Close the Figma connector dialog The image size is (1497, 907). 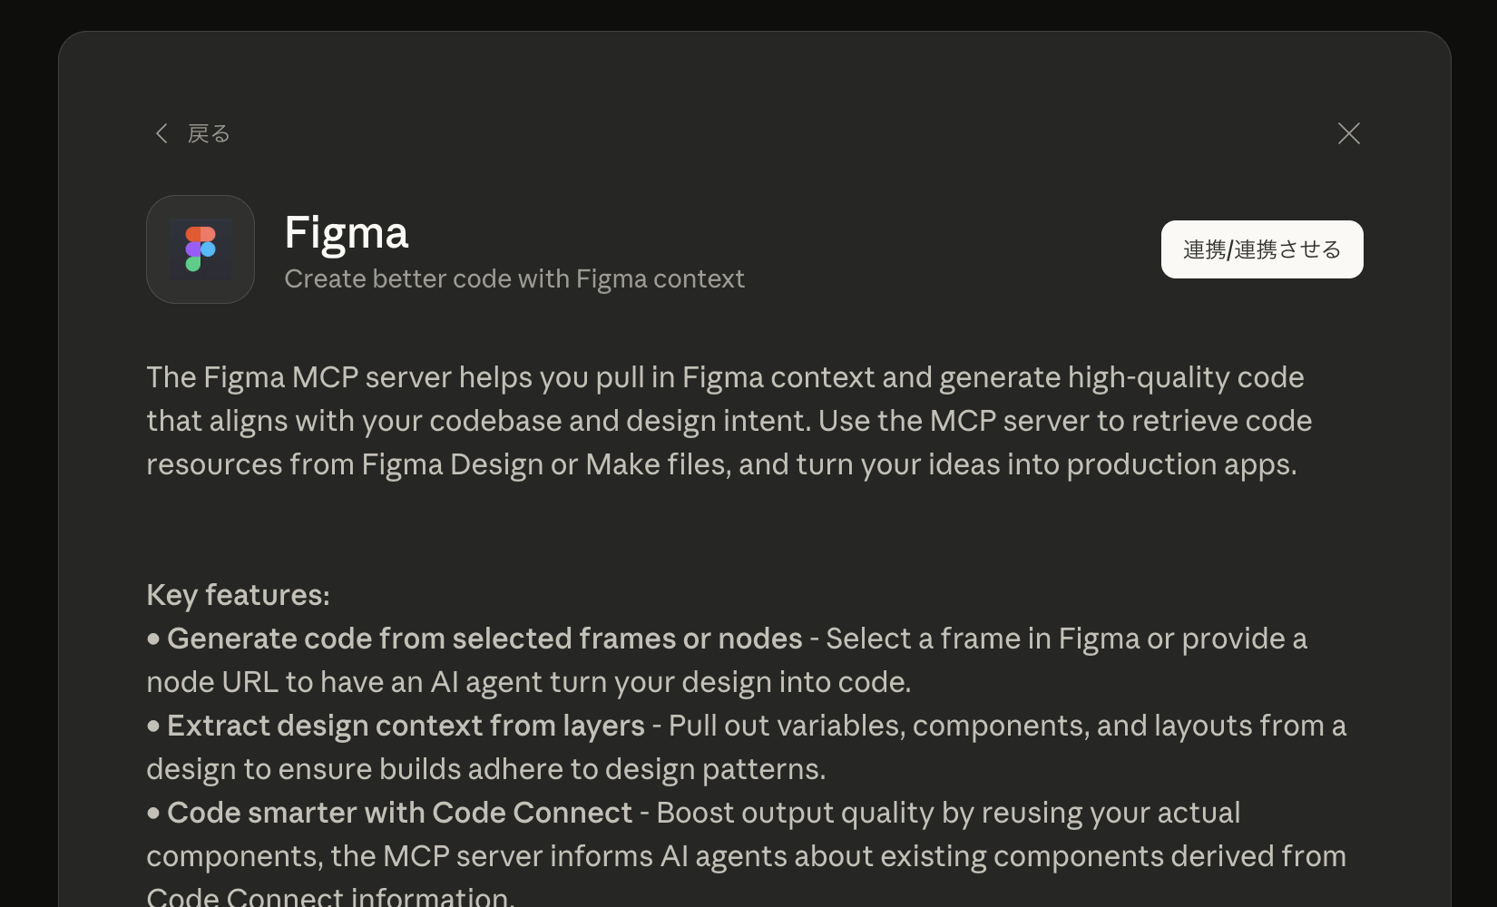(x=1348, y=133)
